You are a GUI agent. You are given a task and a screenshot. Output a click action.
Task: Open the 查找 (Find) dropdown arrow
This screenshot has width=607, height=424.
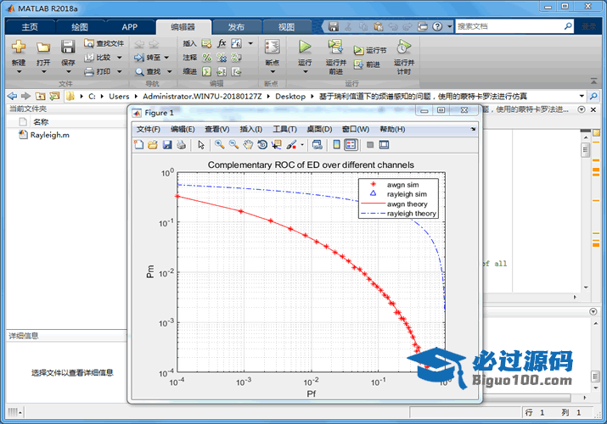click(x=170, y=71)
